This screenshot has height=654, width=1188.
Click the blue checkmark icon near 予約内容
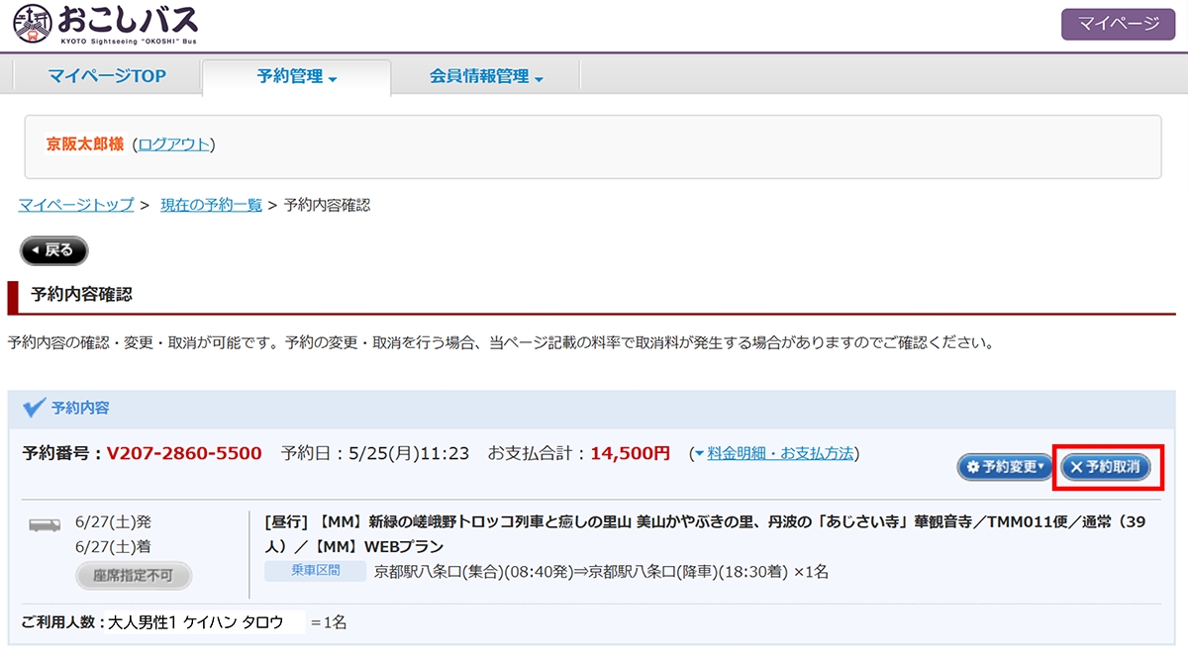tap(34, 407)
